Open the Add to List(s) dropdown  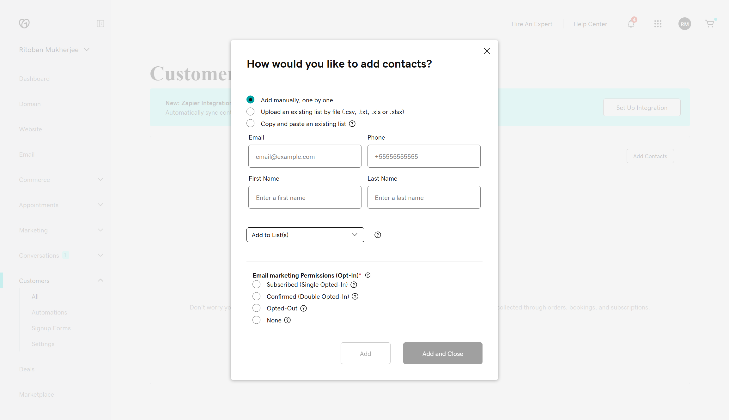point(305,235)
